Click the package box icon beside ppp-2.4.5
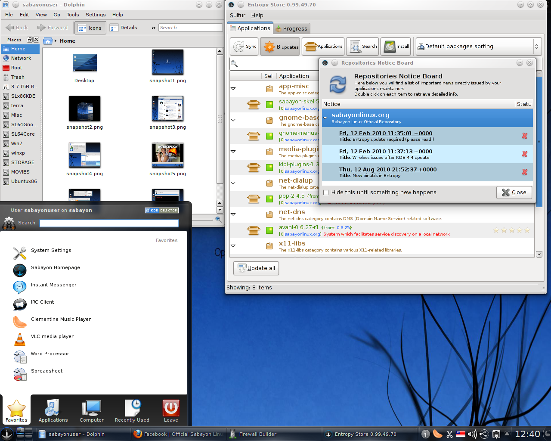Image resolution: width=551 pixels, height=441 pixels. pos(254,199)
